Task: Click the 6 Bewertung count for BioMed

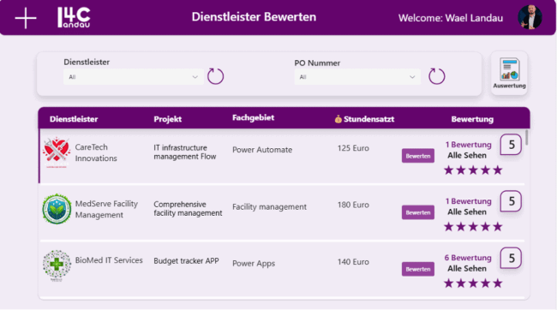Action: point(468,258)
